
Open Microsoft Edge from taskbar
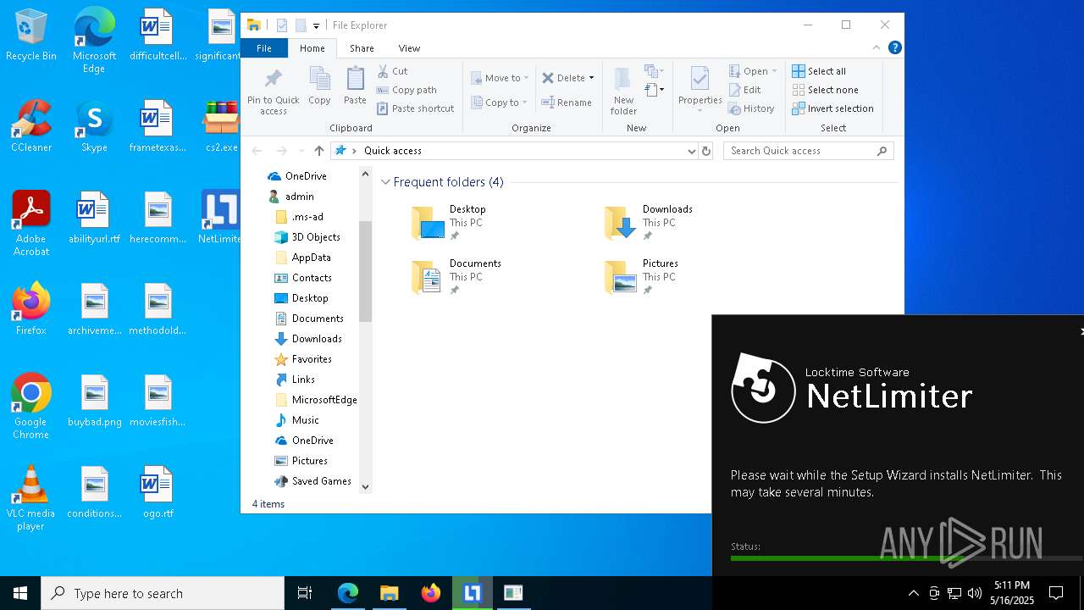click(x=348, y=593)
